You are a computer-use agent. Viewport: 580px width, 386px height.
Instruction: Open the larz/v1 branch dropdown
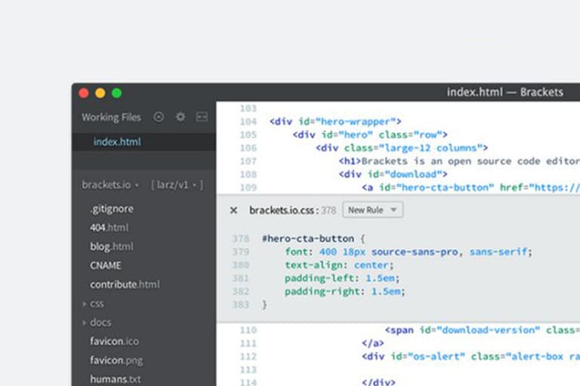[177, 185]
